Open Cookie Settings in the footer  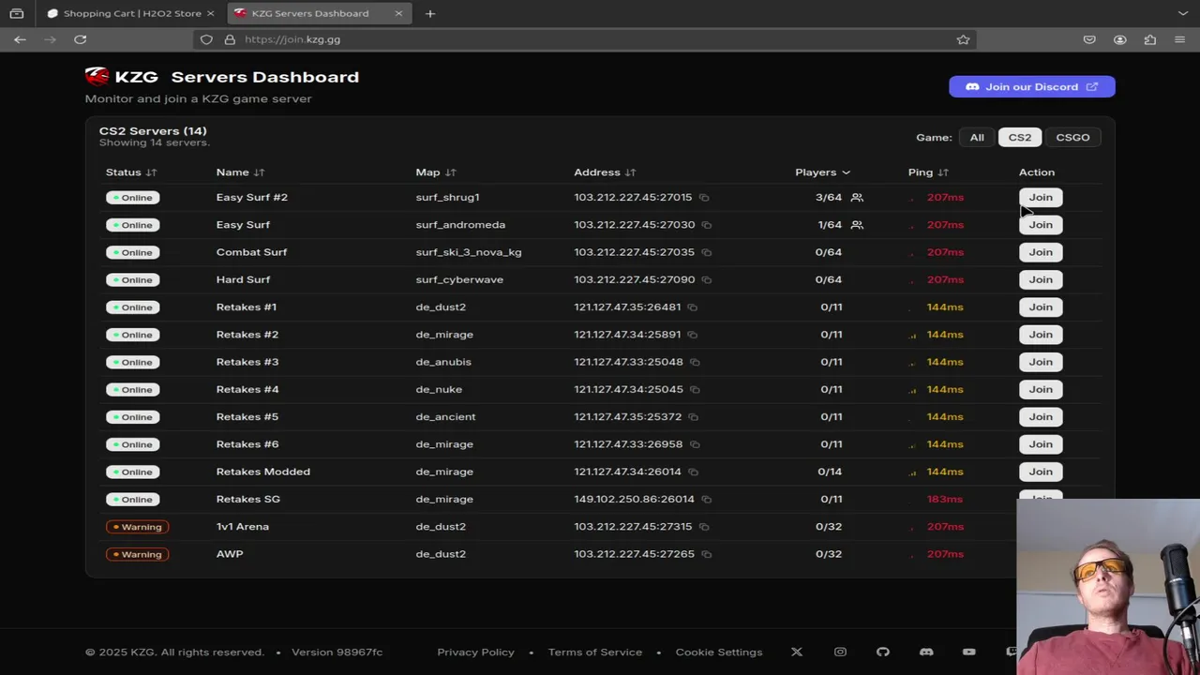point(719,652)
